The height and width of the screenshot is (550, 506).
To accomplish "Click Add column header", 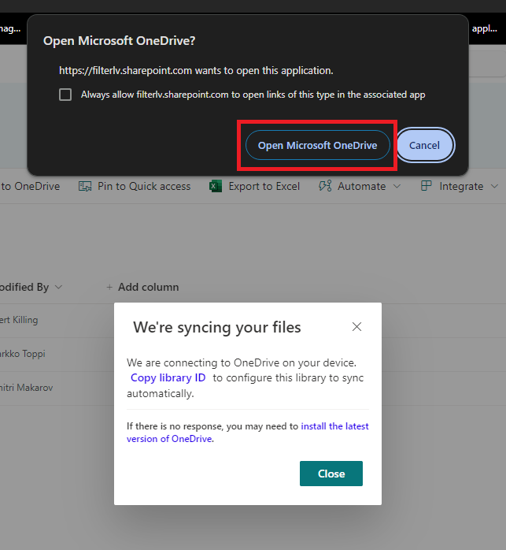I will (x=148, y=288).
